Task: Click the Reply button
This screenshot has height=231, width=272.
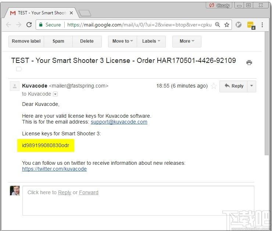Action: pos(233,86)
